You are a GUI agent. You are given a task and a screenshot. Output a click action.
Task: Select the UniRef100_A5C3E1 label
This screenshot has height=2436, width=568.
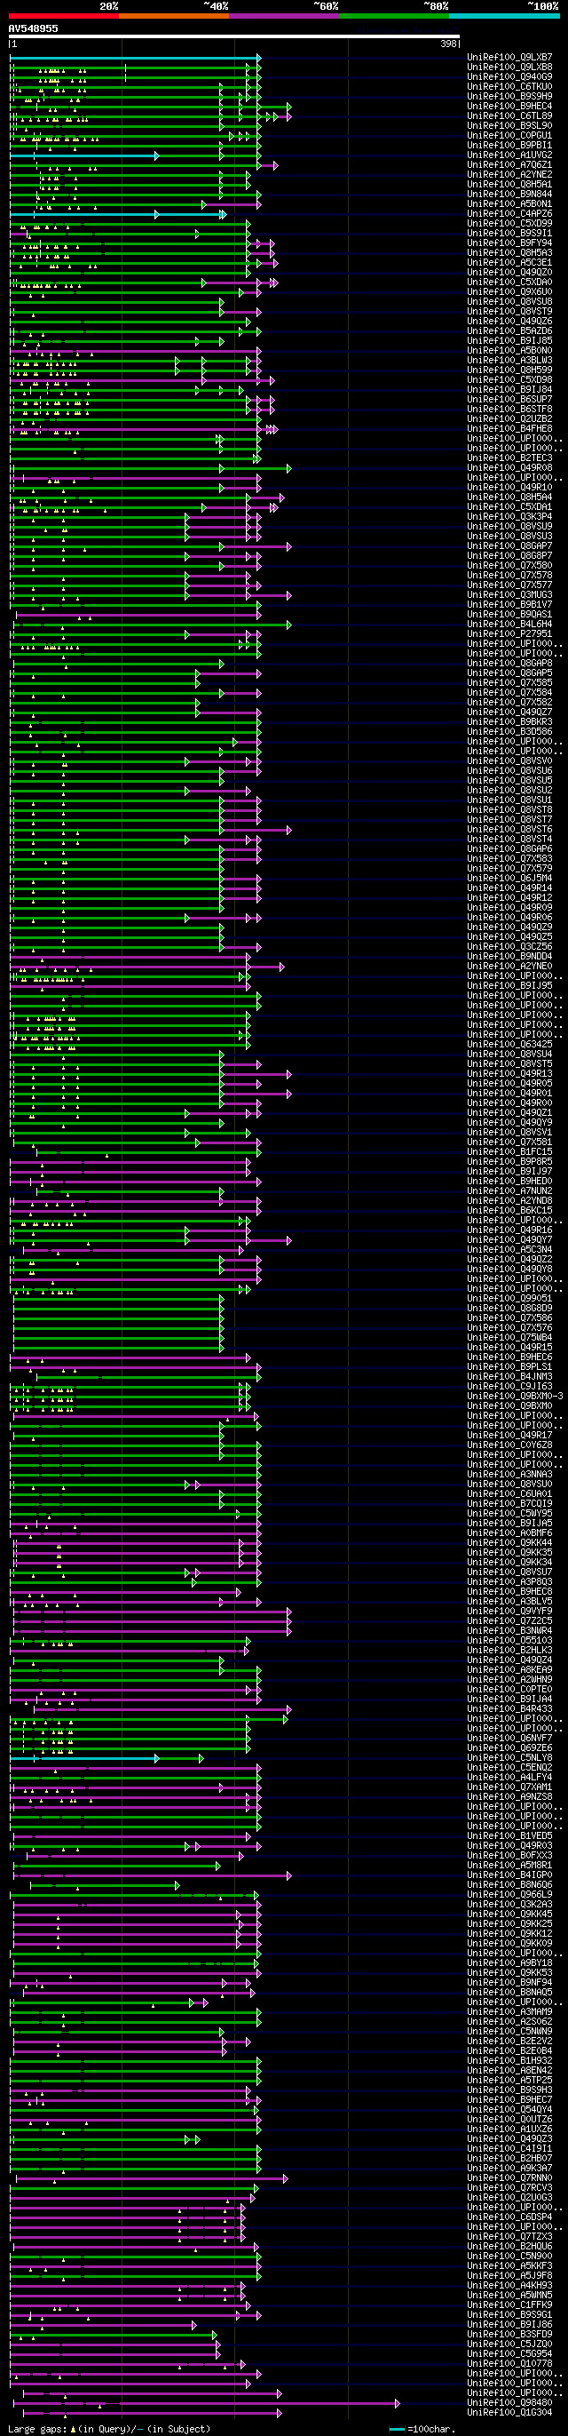(x=509, y=263)
